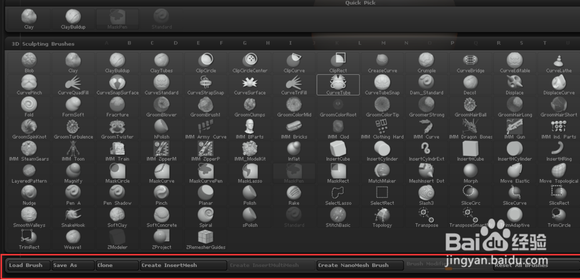Choose the ClipRect brush
The image size is (580, 280).
338,63
